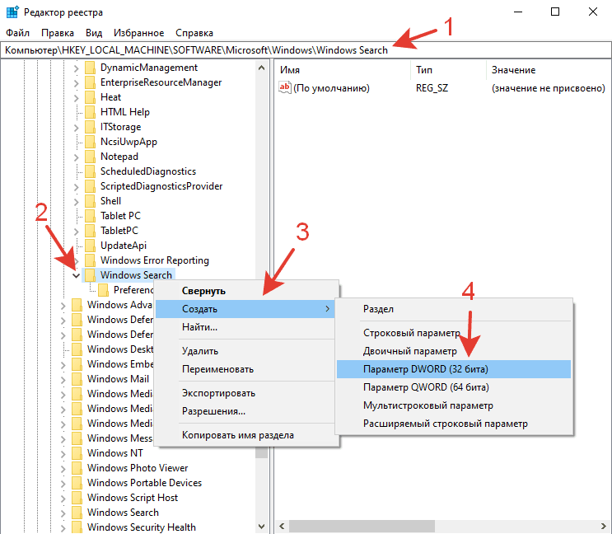This screenshot has width=612, height=534.
Task: Click the Notepad folder icon
Action: click(90, 157)
